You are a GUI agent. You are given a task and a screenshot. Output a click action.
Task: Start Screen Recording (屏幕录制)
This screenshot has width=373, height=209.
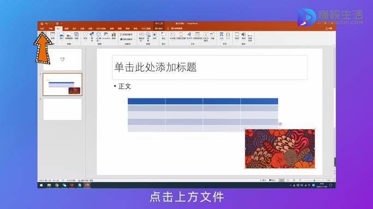tap(250, 36)
